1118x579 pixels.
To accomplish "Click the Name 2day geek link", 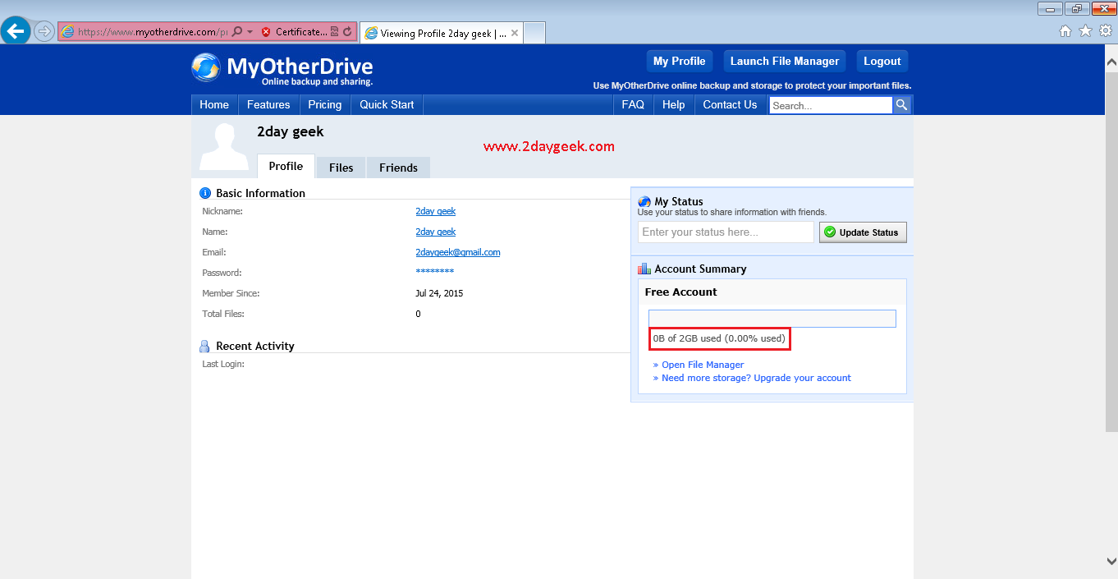I will coord(435,232).
